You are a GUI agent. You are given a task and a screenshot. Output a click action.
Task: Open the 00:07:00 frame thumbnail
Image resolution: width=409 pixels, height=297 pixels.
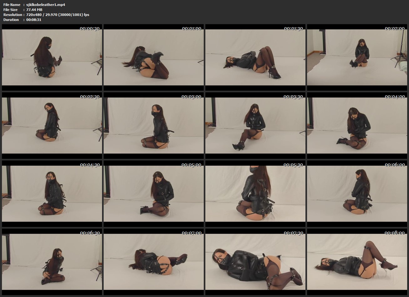154,262
